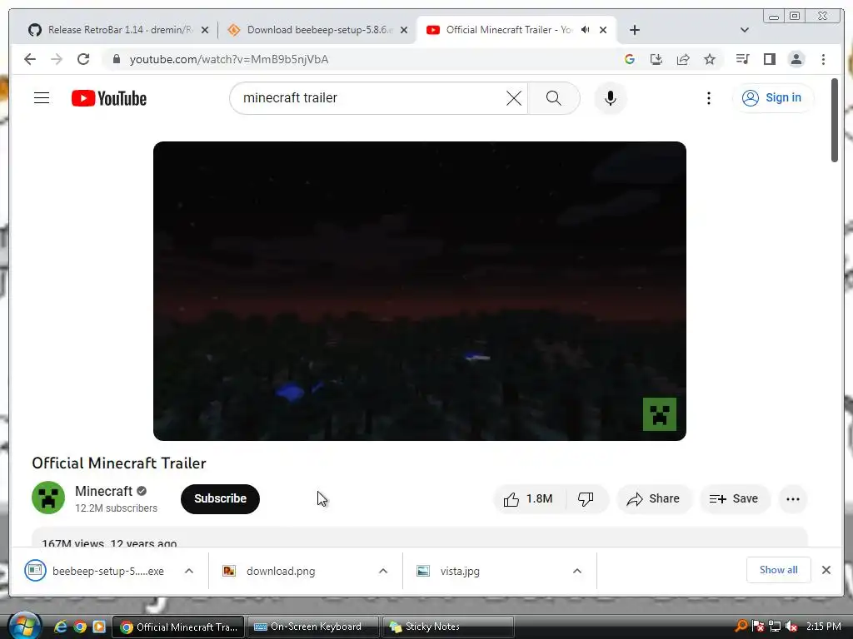
Task: Expand options for vista.jpg download
Action: [577, 571]
